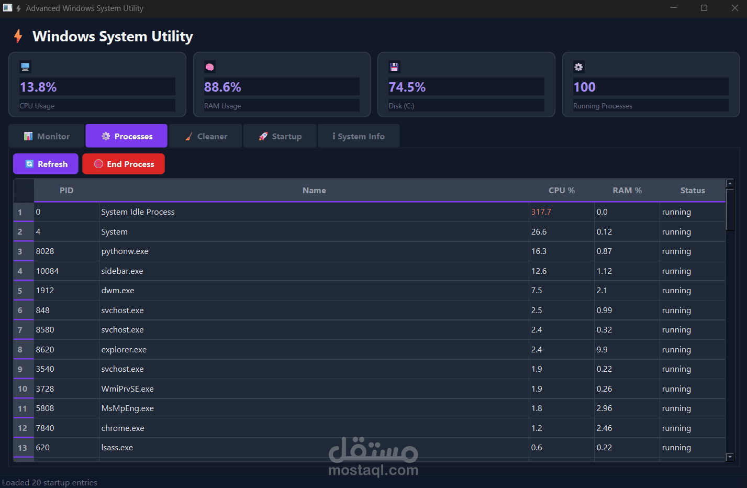Sort by the Name column header

(x=314, y=191)
